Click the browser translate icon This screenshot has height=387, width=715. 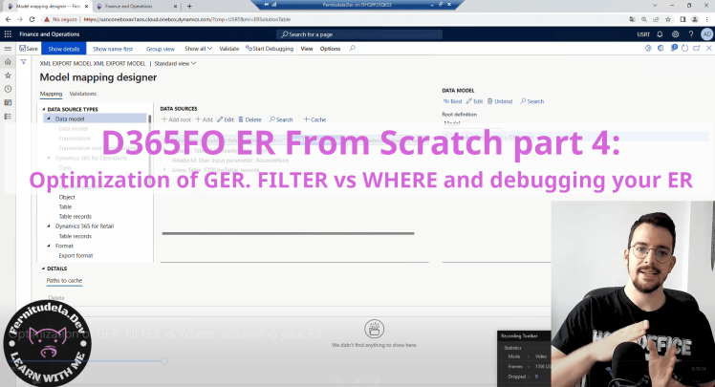[632, 19]
